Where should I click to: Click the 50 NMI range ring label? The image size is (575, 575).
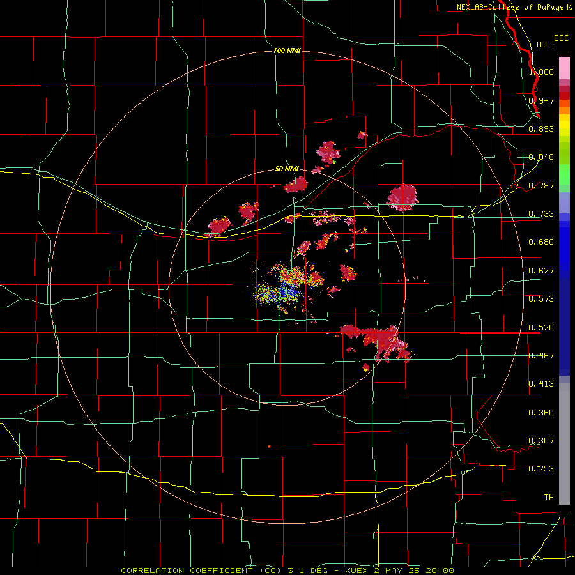coord(287,169)
